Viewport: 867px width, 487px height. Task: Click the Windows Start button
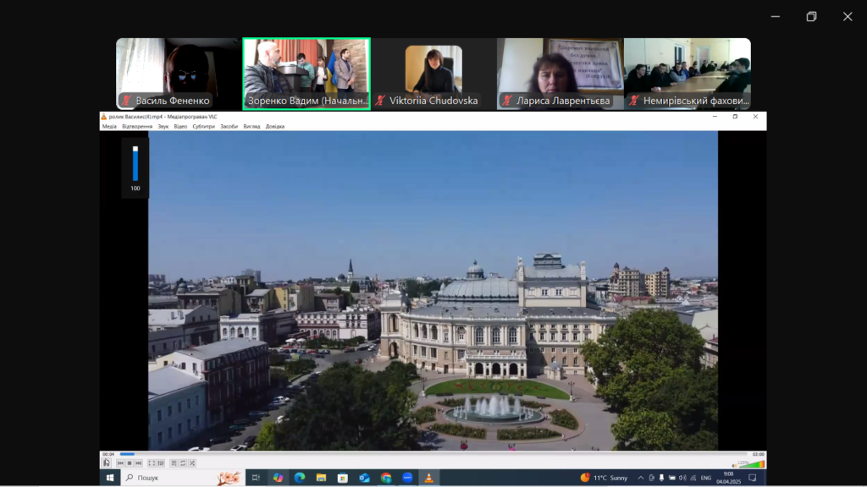click(110, 478)
